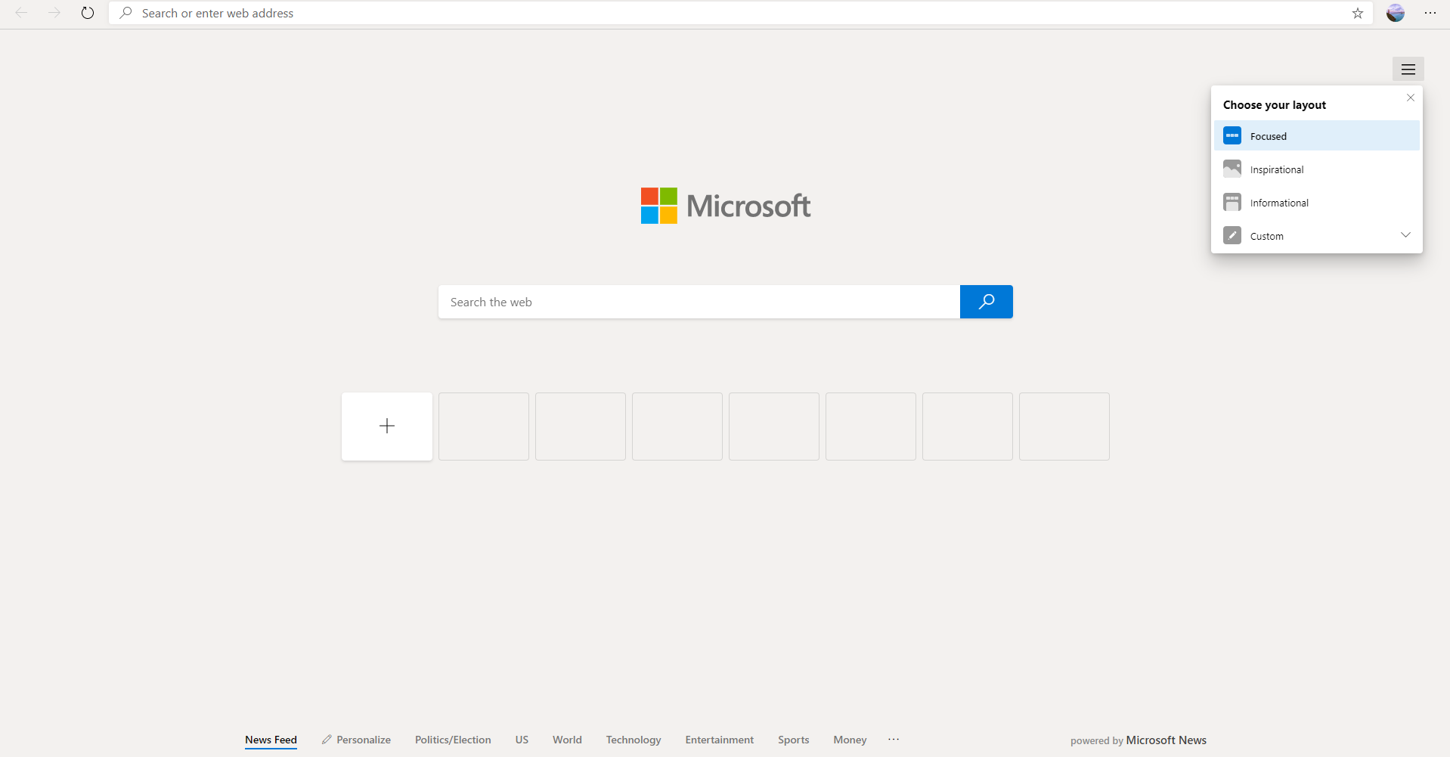Focus the Search the web field

pos(699,302)
